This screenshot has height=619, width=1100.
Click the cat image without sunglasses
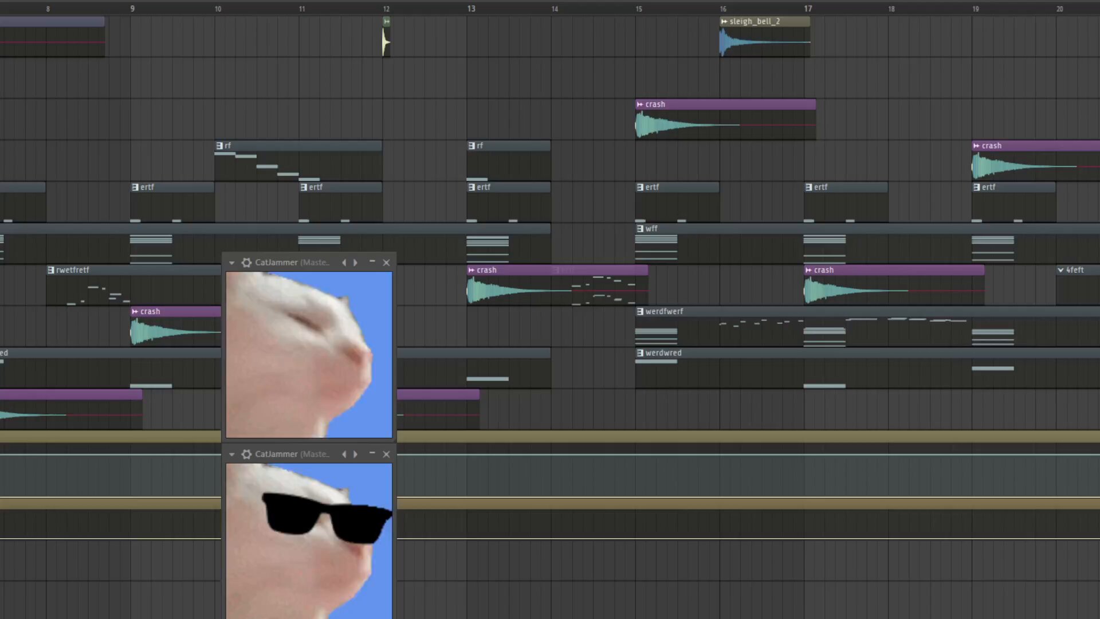pyautogui.click(x=309, y=355)
